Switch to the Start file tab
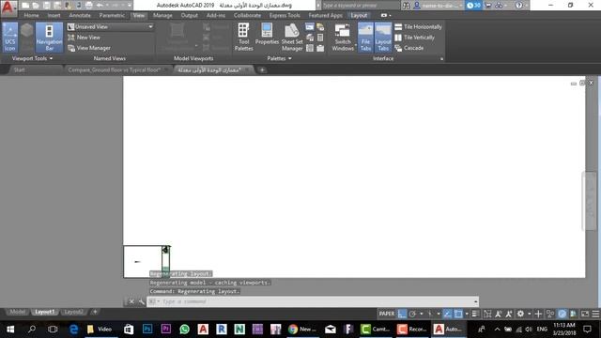This screenshot has height=338, width=601. 19,69
